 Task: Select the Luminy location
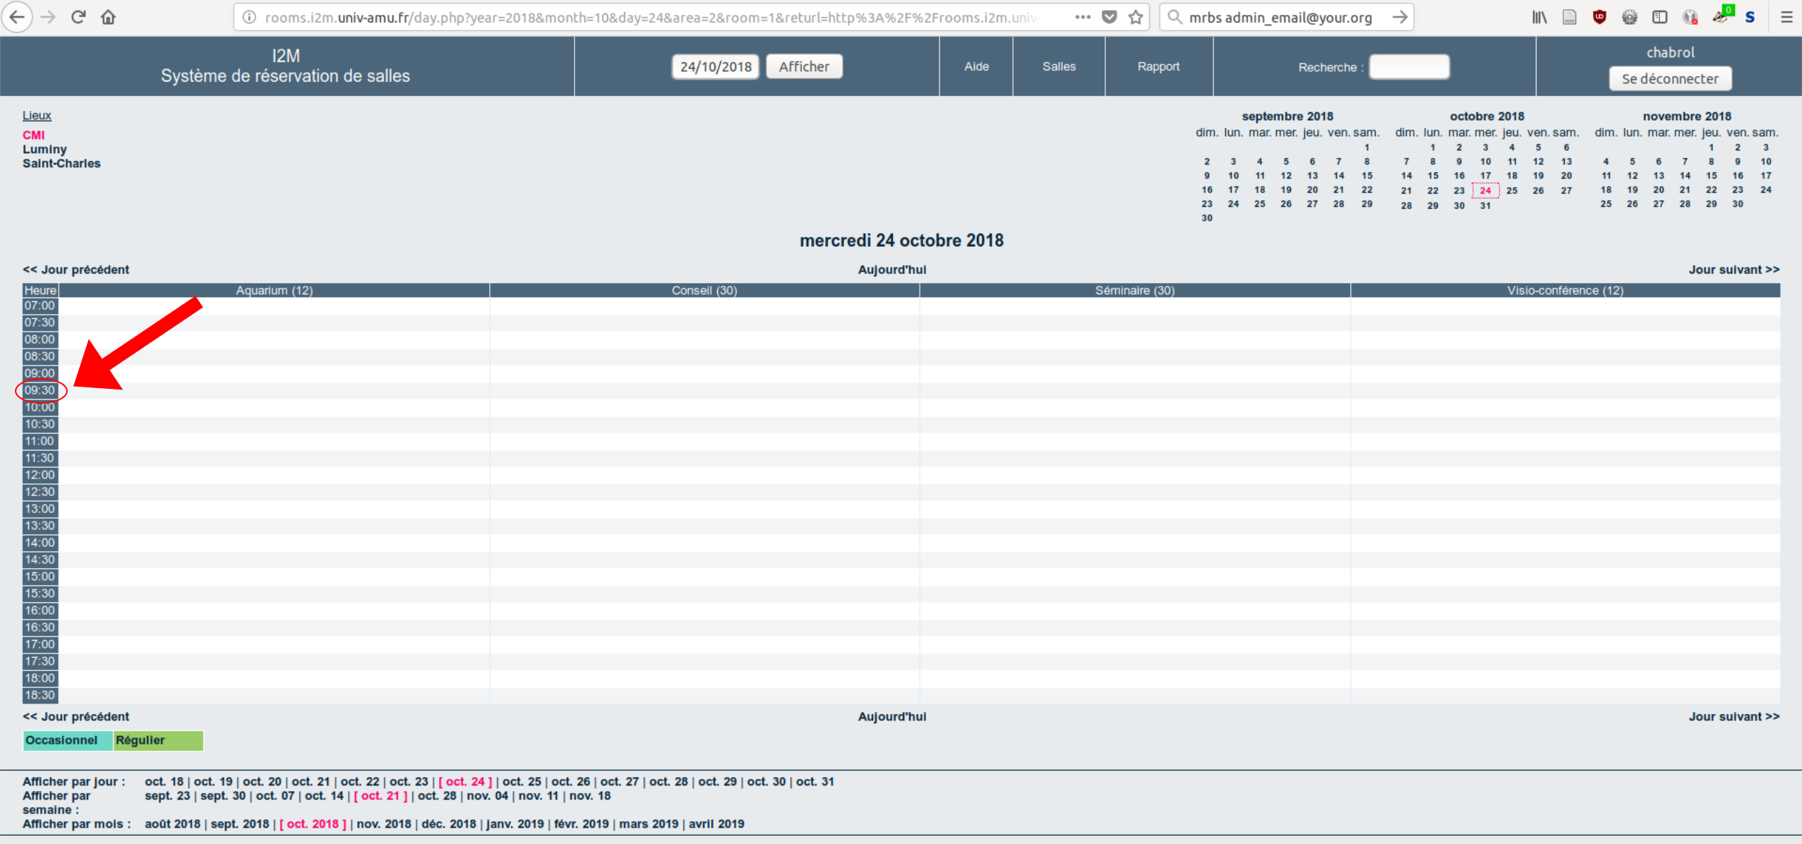click(44, 149)
